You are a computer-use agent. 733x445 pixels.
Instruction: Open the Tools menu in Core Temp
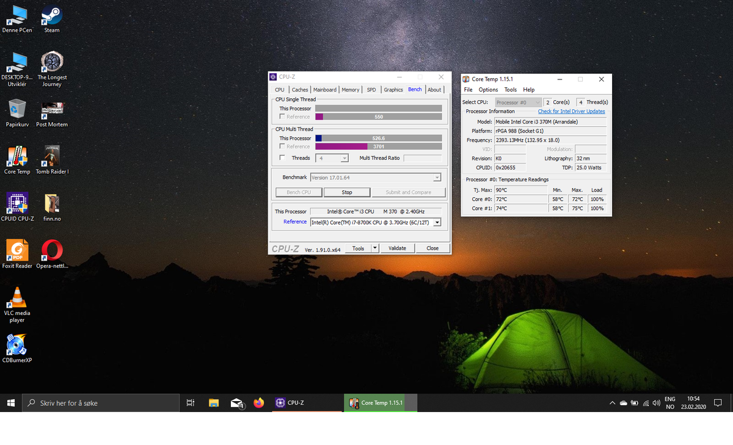(x=511, y=90)
